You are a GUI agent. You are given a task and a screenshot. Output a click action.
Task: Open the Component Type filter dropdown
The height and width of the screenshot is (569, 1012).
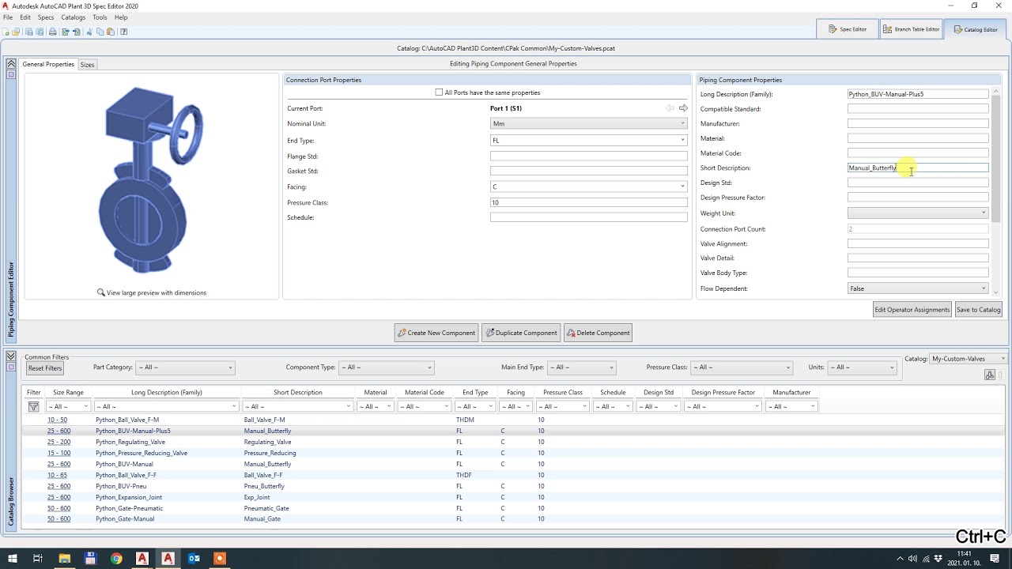[387, 367]
